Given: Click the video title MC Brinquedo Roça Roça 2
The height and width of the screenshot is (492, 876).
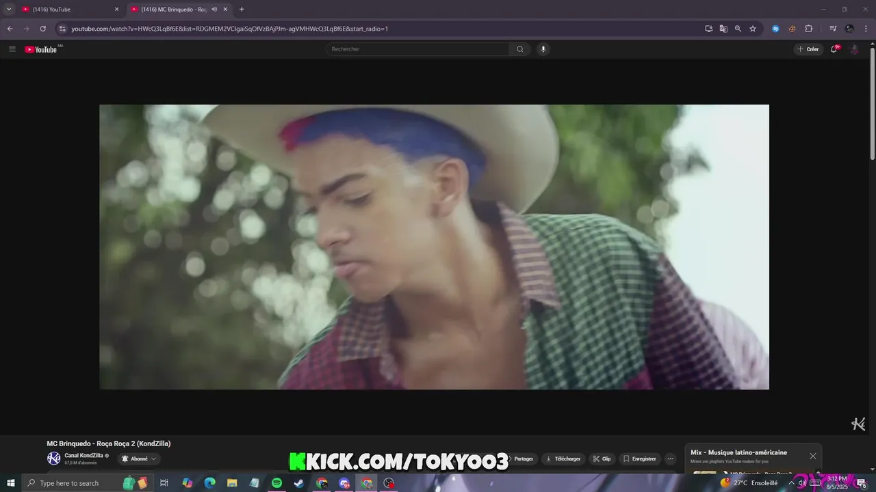Looking at the screenshot, I should coord(109,443).
